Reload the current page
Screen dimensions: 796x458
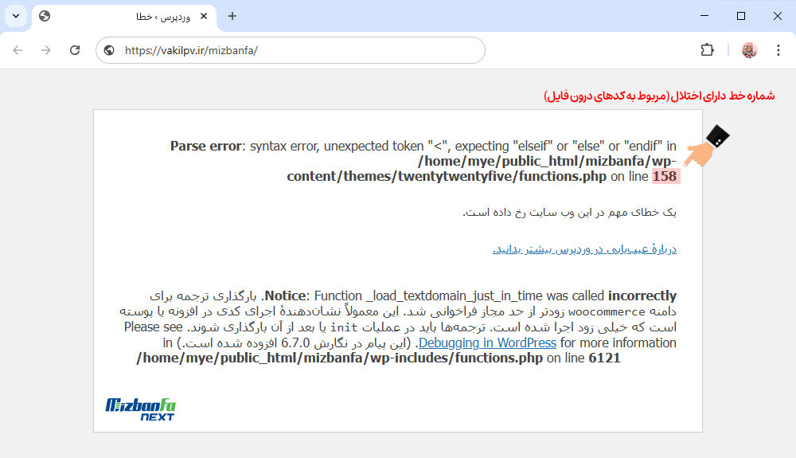coord(75,50)
